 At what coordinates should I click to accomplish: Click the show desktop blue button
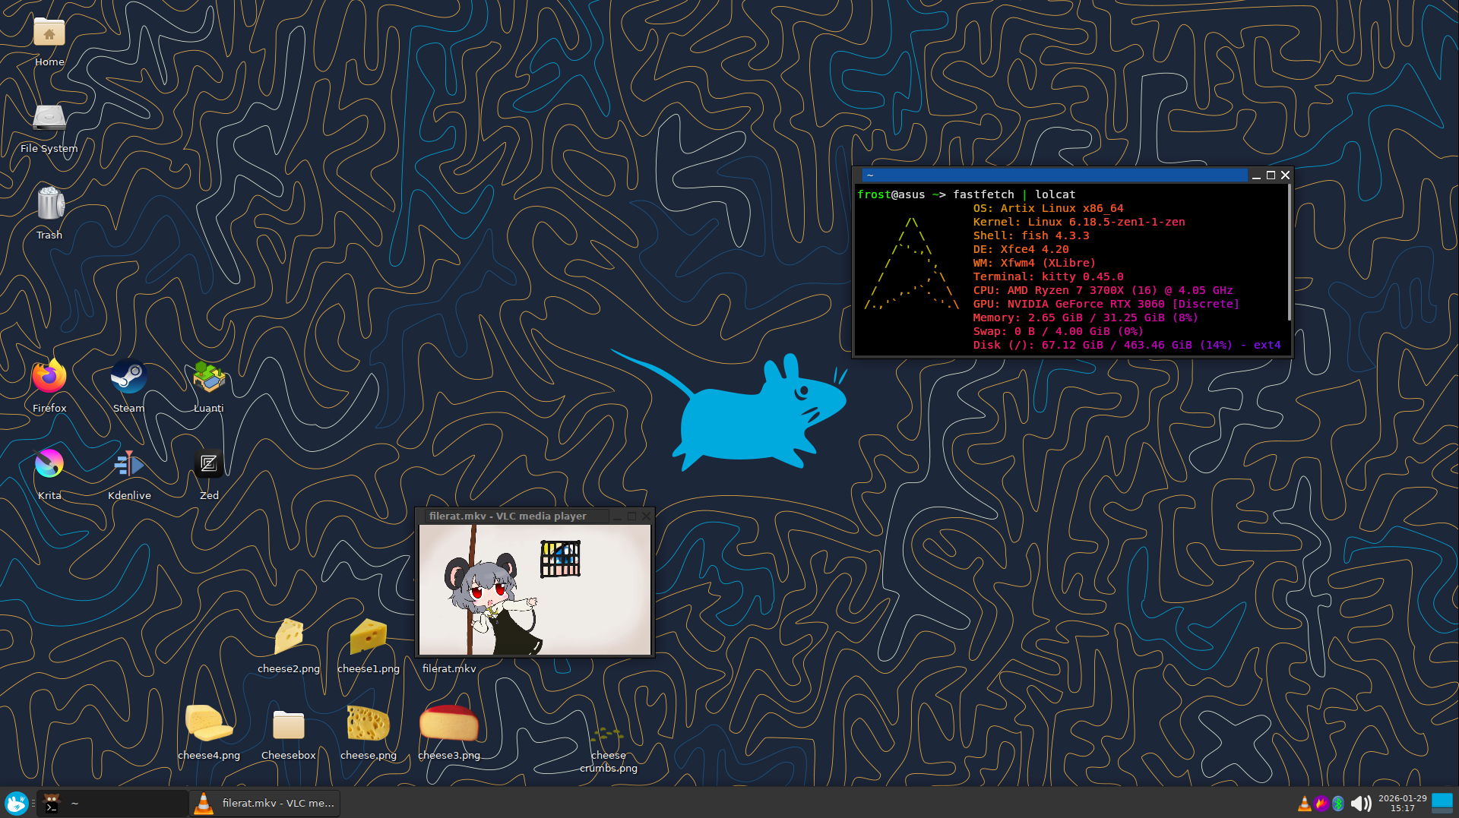1442,804
